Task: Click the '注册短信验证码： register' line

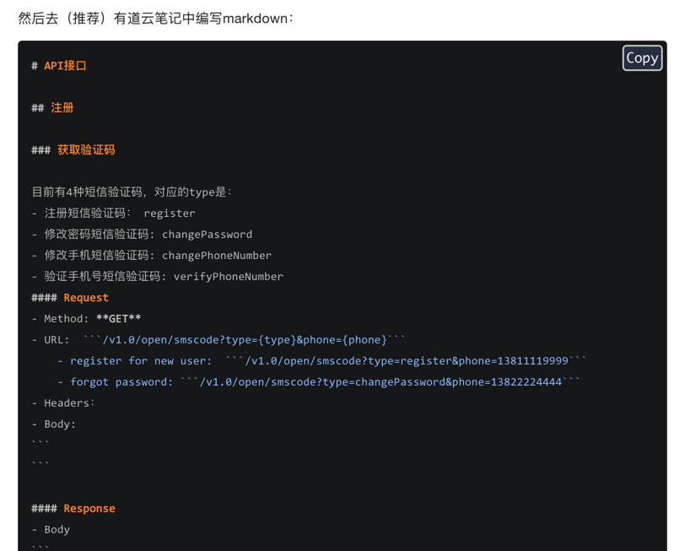Action: (114, 213)
